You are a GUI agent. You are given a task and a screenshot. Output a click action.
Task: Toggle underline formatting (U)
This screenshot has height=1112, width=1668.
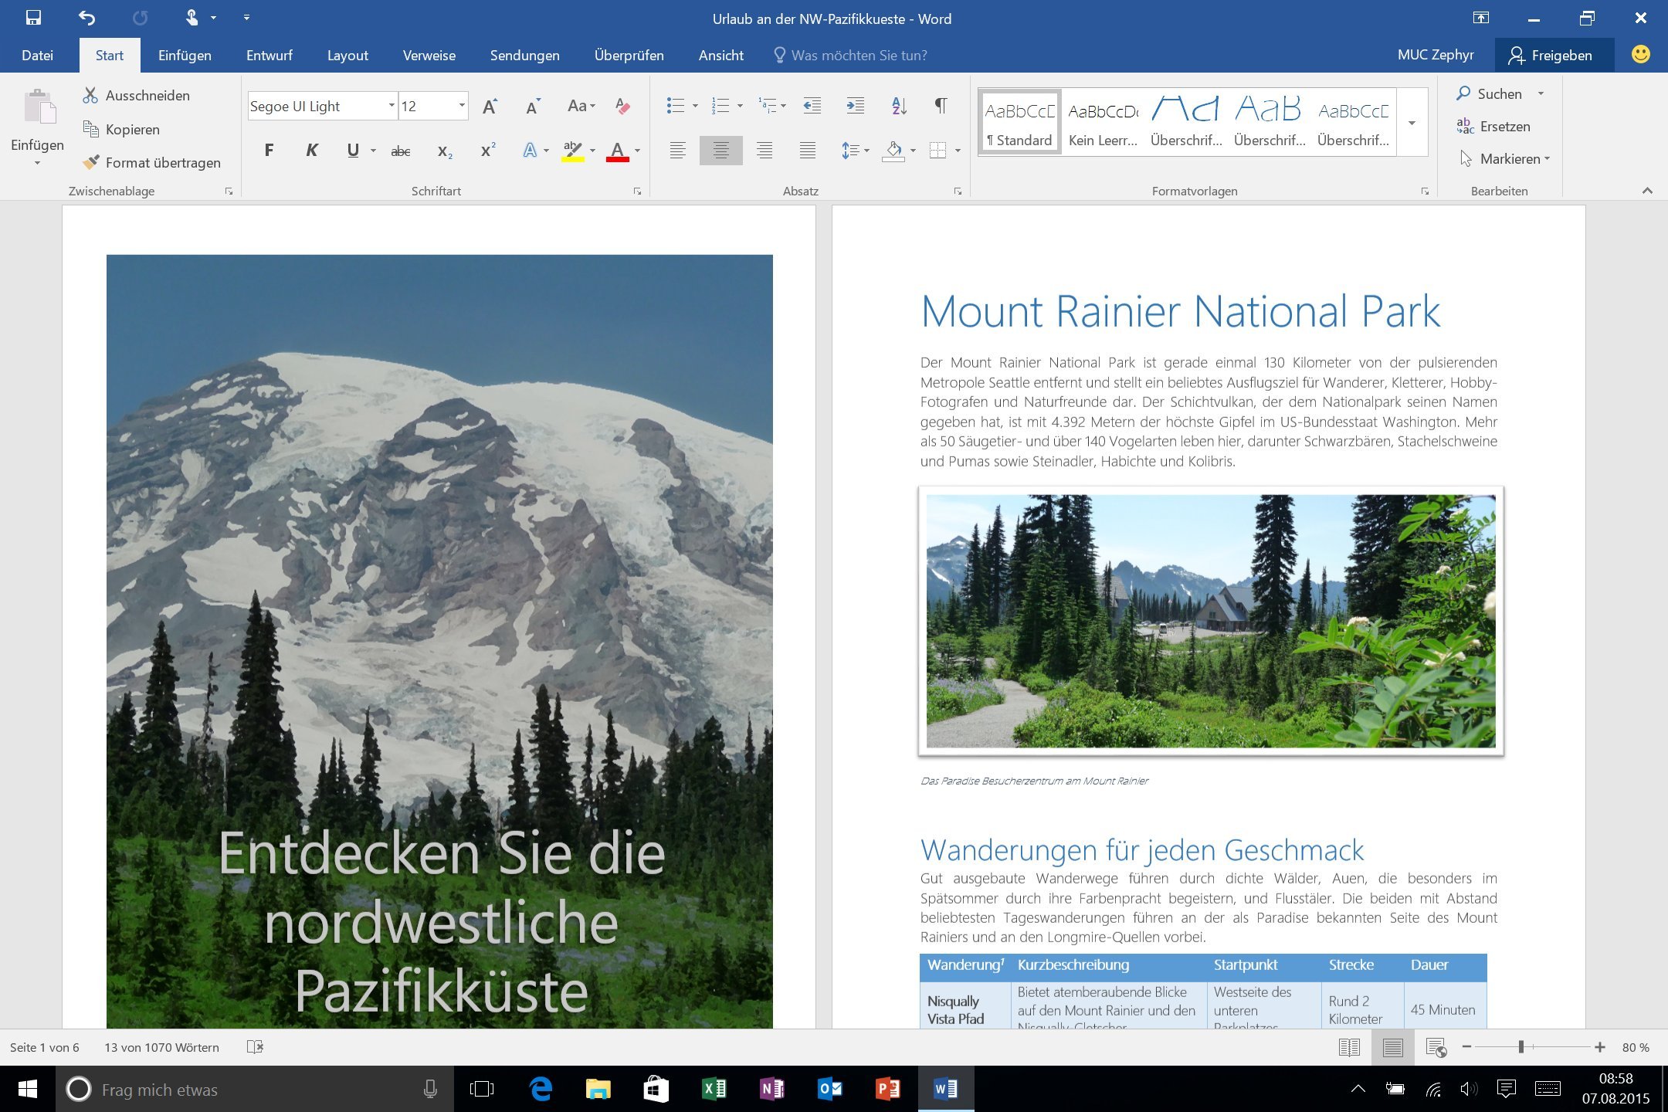(353, 151)
